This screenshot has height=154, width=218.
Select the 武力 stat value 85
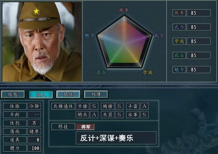[x=199, y=27]
